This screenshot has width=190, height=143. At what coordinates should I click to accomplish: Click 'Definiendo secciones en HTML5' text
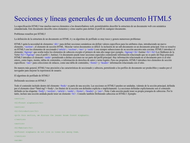click(x=30, y=81)
